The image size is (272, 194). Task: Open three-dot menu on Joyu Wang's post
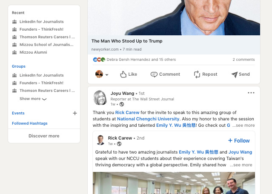(251, 93)
